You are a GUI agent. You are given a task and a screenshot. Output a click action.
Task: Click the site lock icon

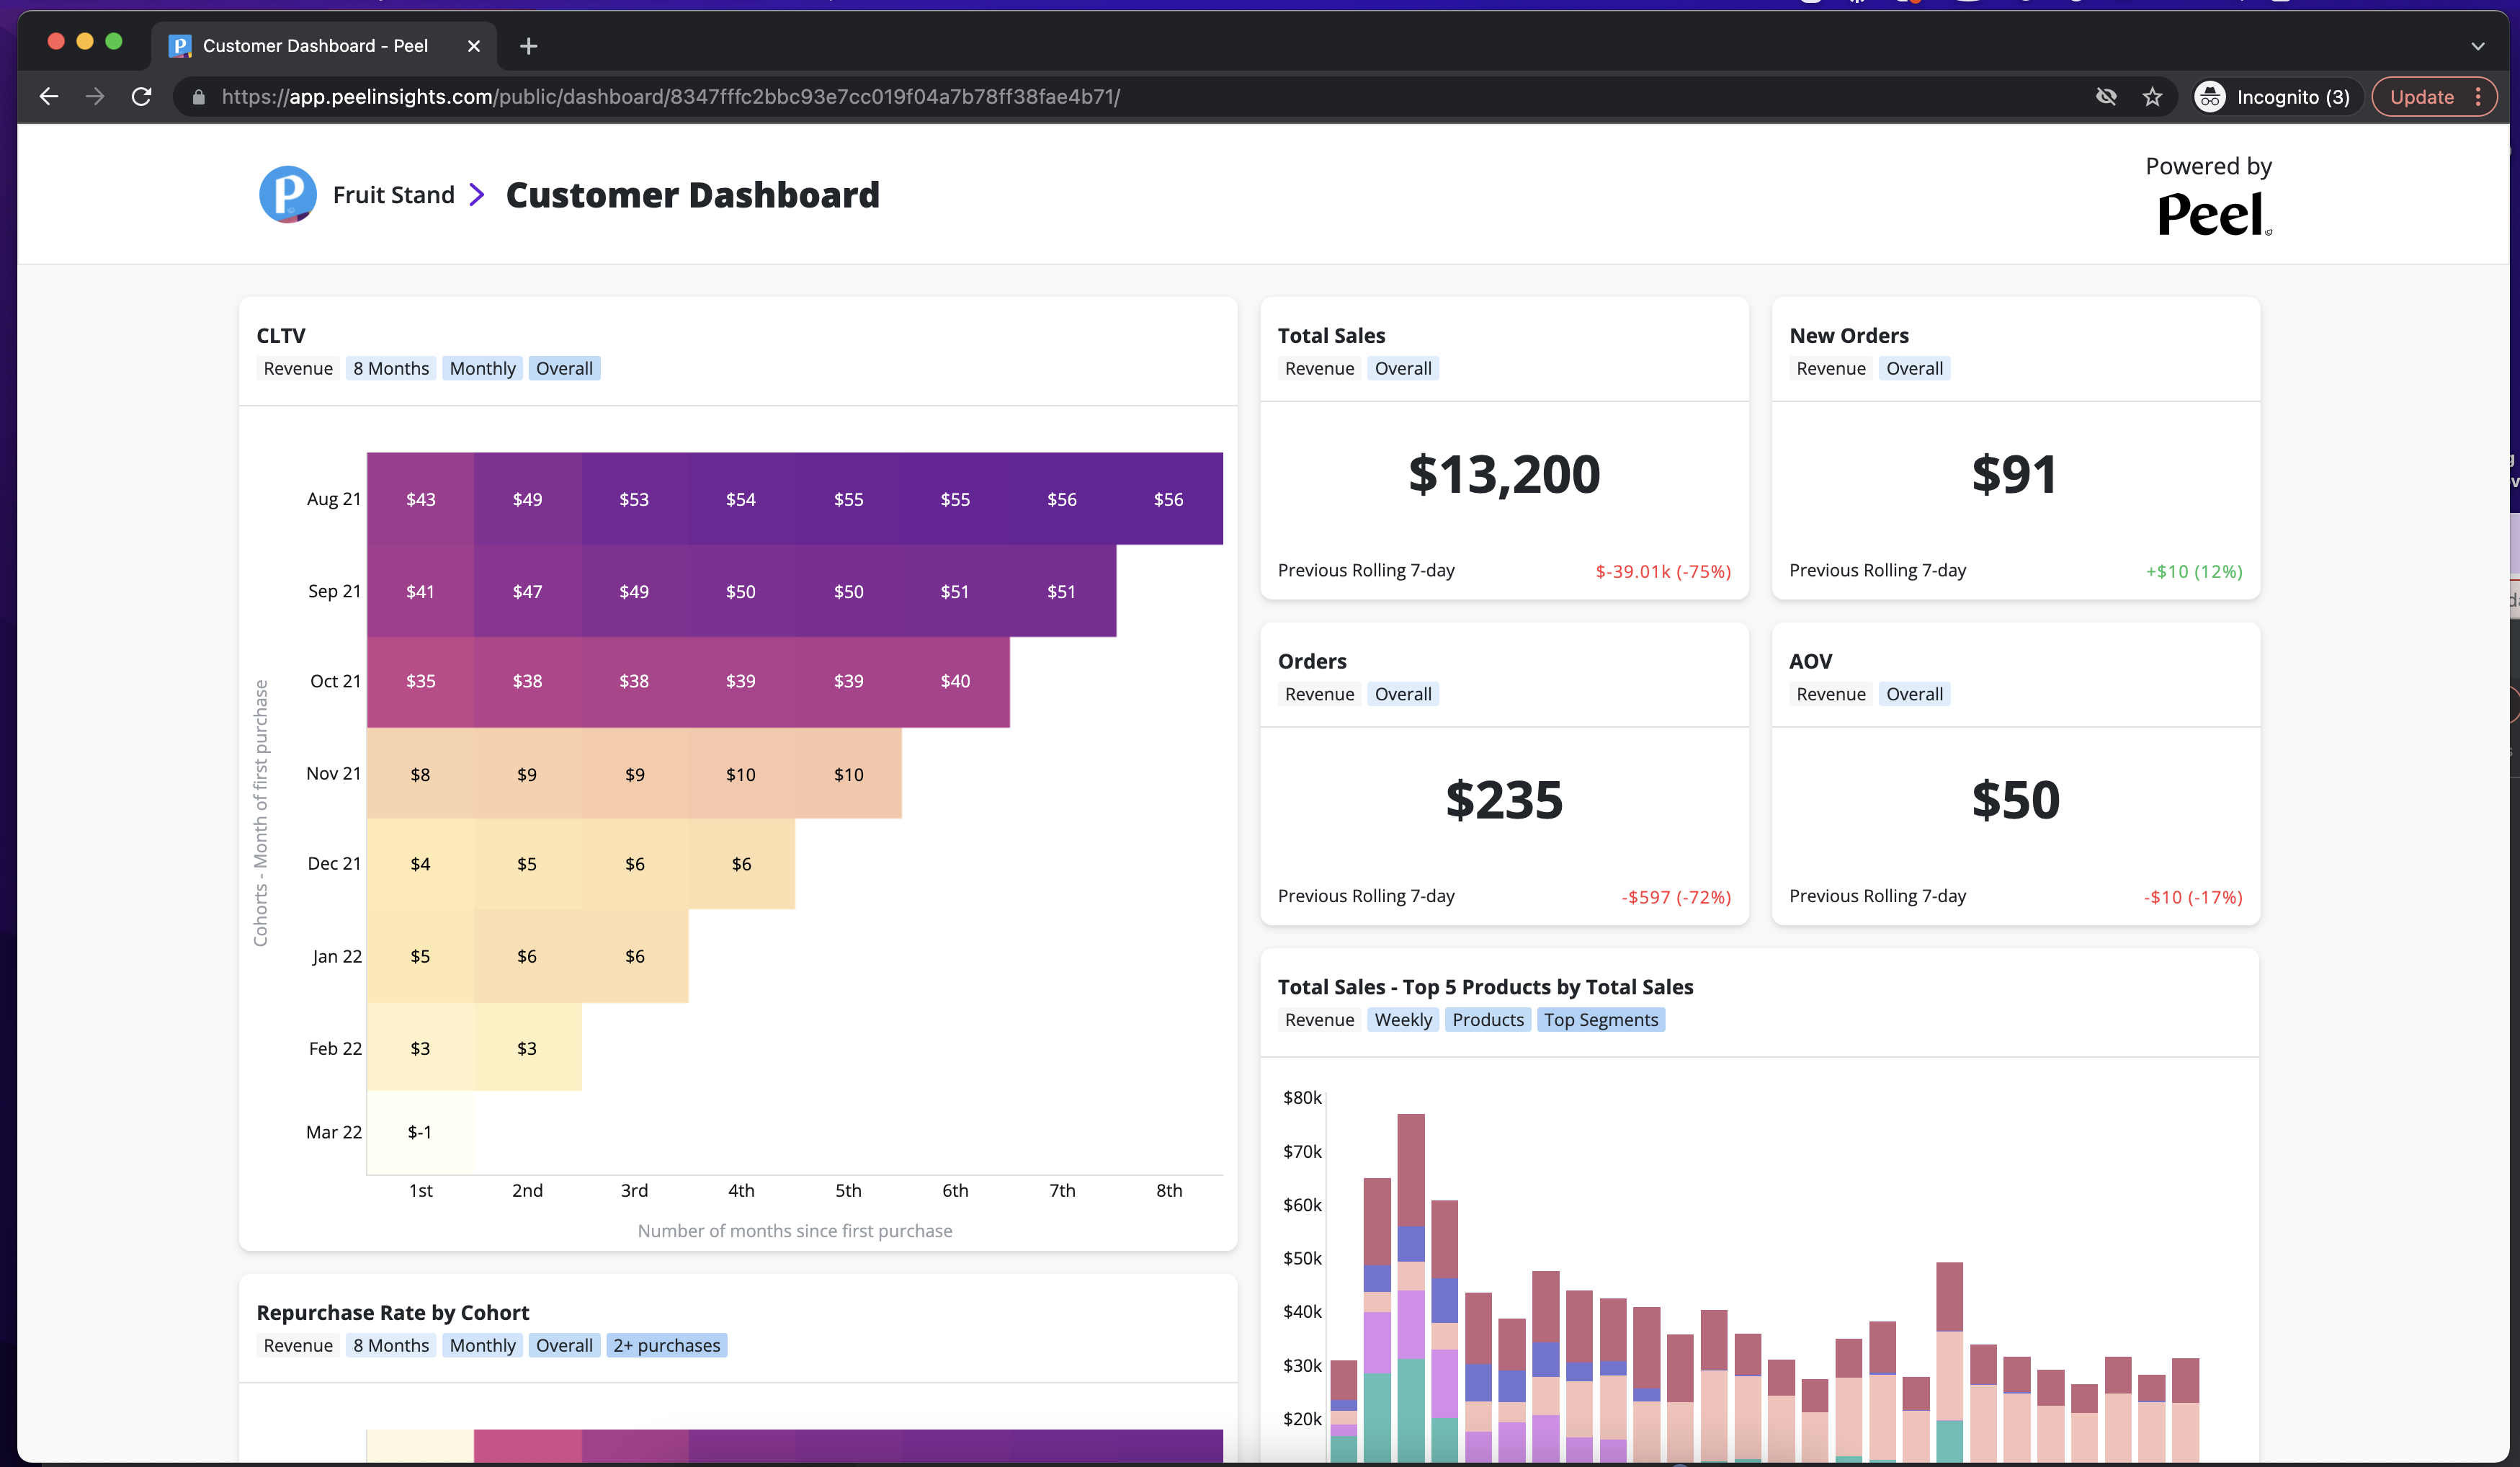pyautogui.click(x=199, y=97)
